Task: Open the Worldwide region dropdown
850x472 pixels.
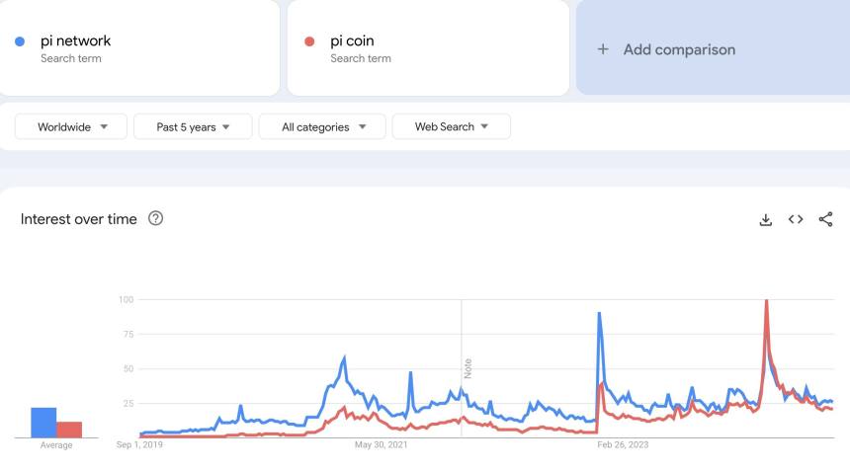Action: click(71, 126)
